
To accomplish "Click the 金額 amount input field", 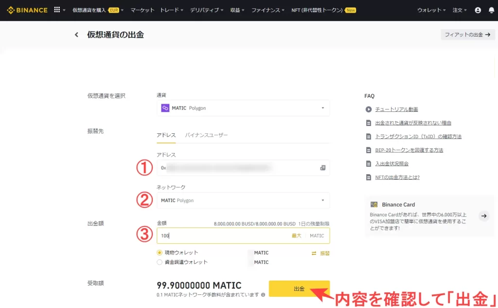I will coord(243,236).
